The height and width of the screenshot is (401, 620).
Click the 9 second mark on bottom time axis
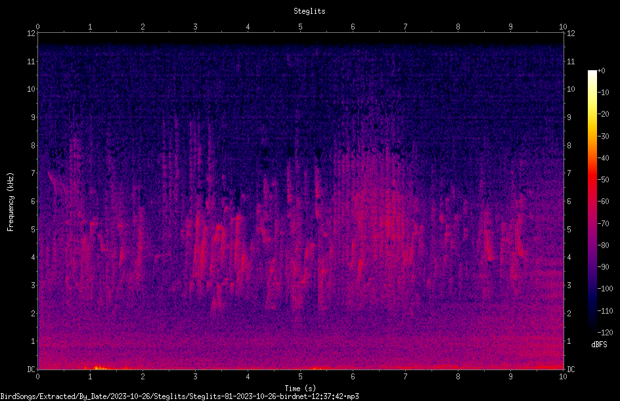[510, 377]
